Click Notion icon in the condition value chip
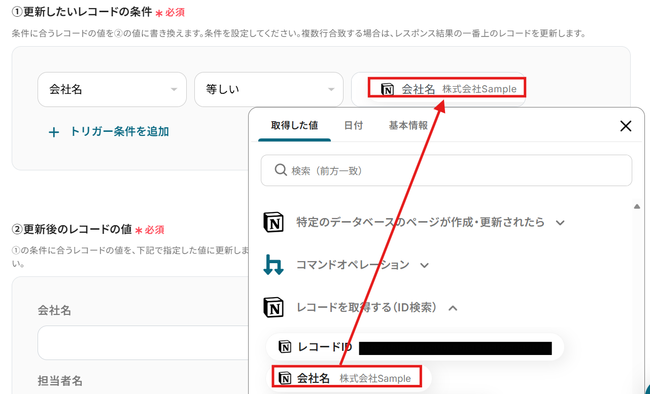This screenshot has height=394, width=650. tap(388, 89)
